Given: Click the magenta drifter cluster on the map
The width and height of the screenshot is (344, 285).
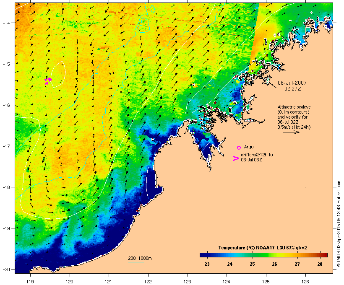Looking at the screenshot, I should 48,80.
